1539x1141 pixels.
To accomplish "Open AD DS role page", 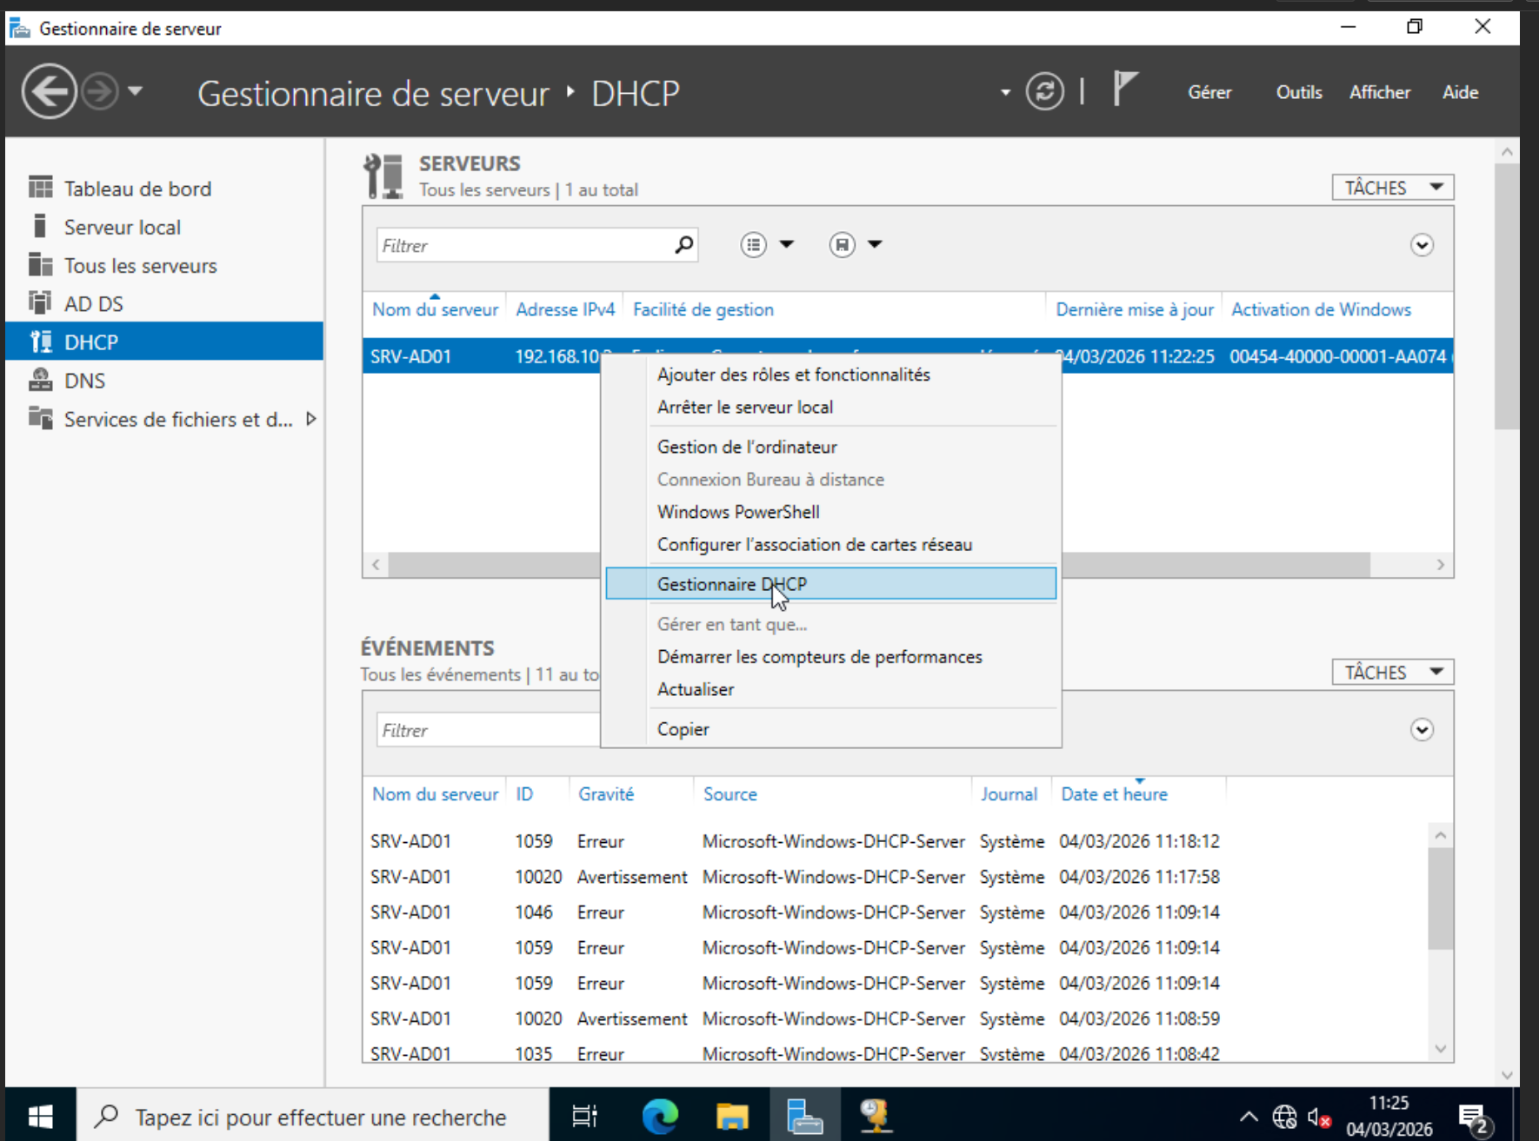I will click(93, 304).
